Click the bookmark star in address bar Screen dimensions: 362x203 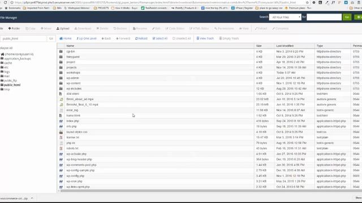click(x=307, y=2)
